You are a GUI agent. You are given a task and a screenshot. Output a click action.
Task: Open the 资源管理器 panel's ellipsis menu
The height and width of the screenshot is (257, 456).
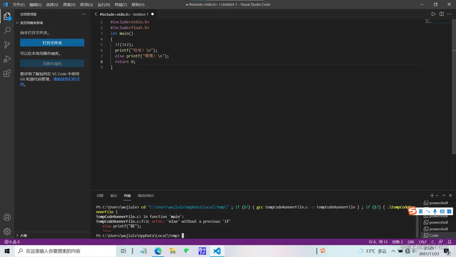[x=84, y=14]
